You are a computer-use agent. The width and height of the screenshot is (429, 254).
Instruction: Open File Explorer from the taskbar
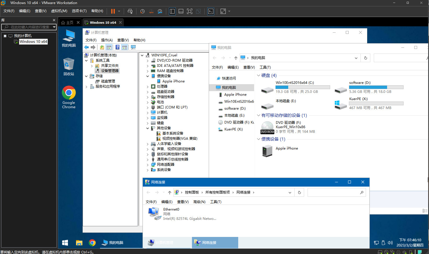click(x=79, y=243)
